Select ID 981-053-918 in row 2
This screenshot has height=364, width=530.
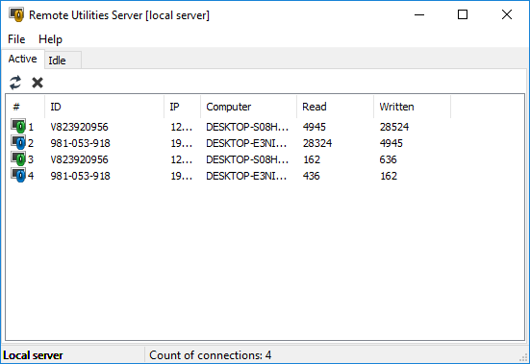[x=80, y=143]
